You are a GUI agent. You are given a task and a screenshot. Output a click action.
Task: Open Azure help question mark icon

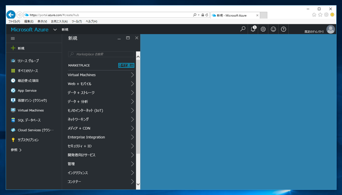(x=283, y=29)
